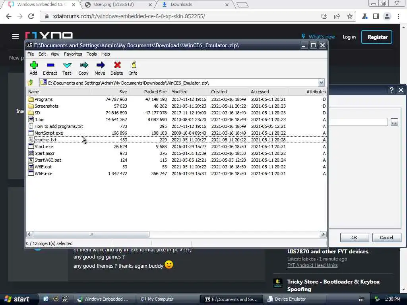Select the W6E.exe file icon
407x305 pixels.
31,174
